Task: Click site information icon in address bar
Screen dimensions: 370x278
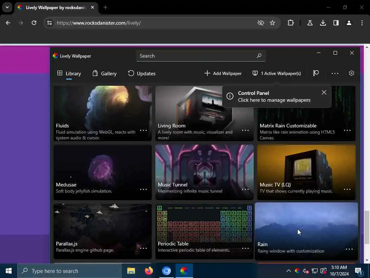Action: pyautogui.click(x=49, y=23)
